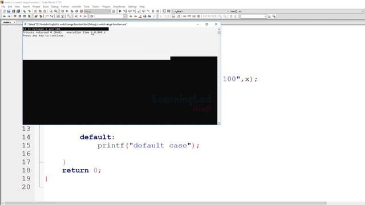This screenshot has width=365, height=205.
Task: Open the Debugging windows toolbar menu
Action: pos(164,11)
